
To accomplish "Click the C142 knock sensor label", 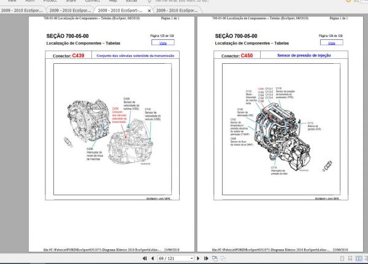I will coord(245,112).
